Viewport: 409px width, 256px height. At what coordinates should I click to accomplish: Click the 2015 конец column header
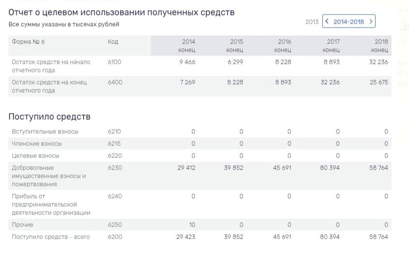click(x=236, y=46)
